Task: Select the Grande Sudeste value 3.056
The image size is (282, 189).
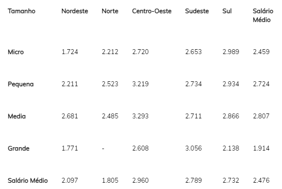Action: click(x=194, y=149)
